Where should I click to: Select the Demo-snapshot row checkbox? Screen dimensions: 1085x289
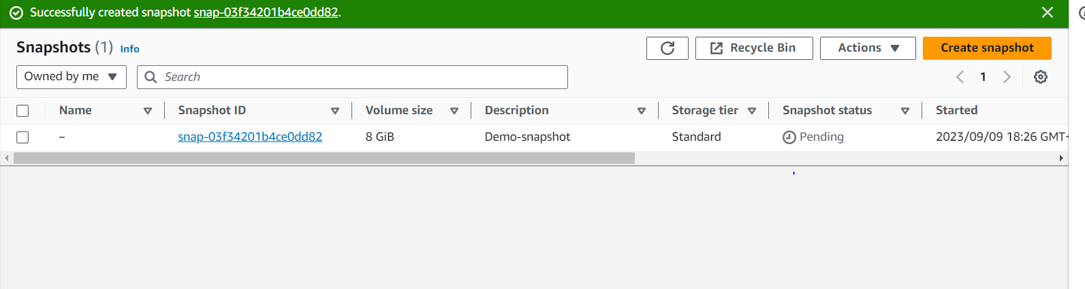(22, 137)
